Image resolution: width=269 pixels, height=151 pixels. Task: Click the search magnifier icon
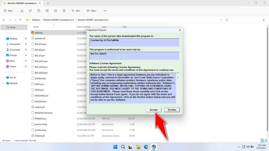tap(264, 20)
